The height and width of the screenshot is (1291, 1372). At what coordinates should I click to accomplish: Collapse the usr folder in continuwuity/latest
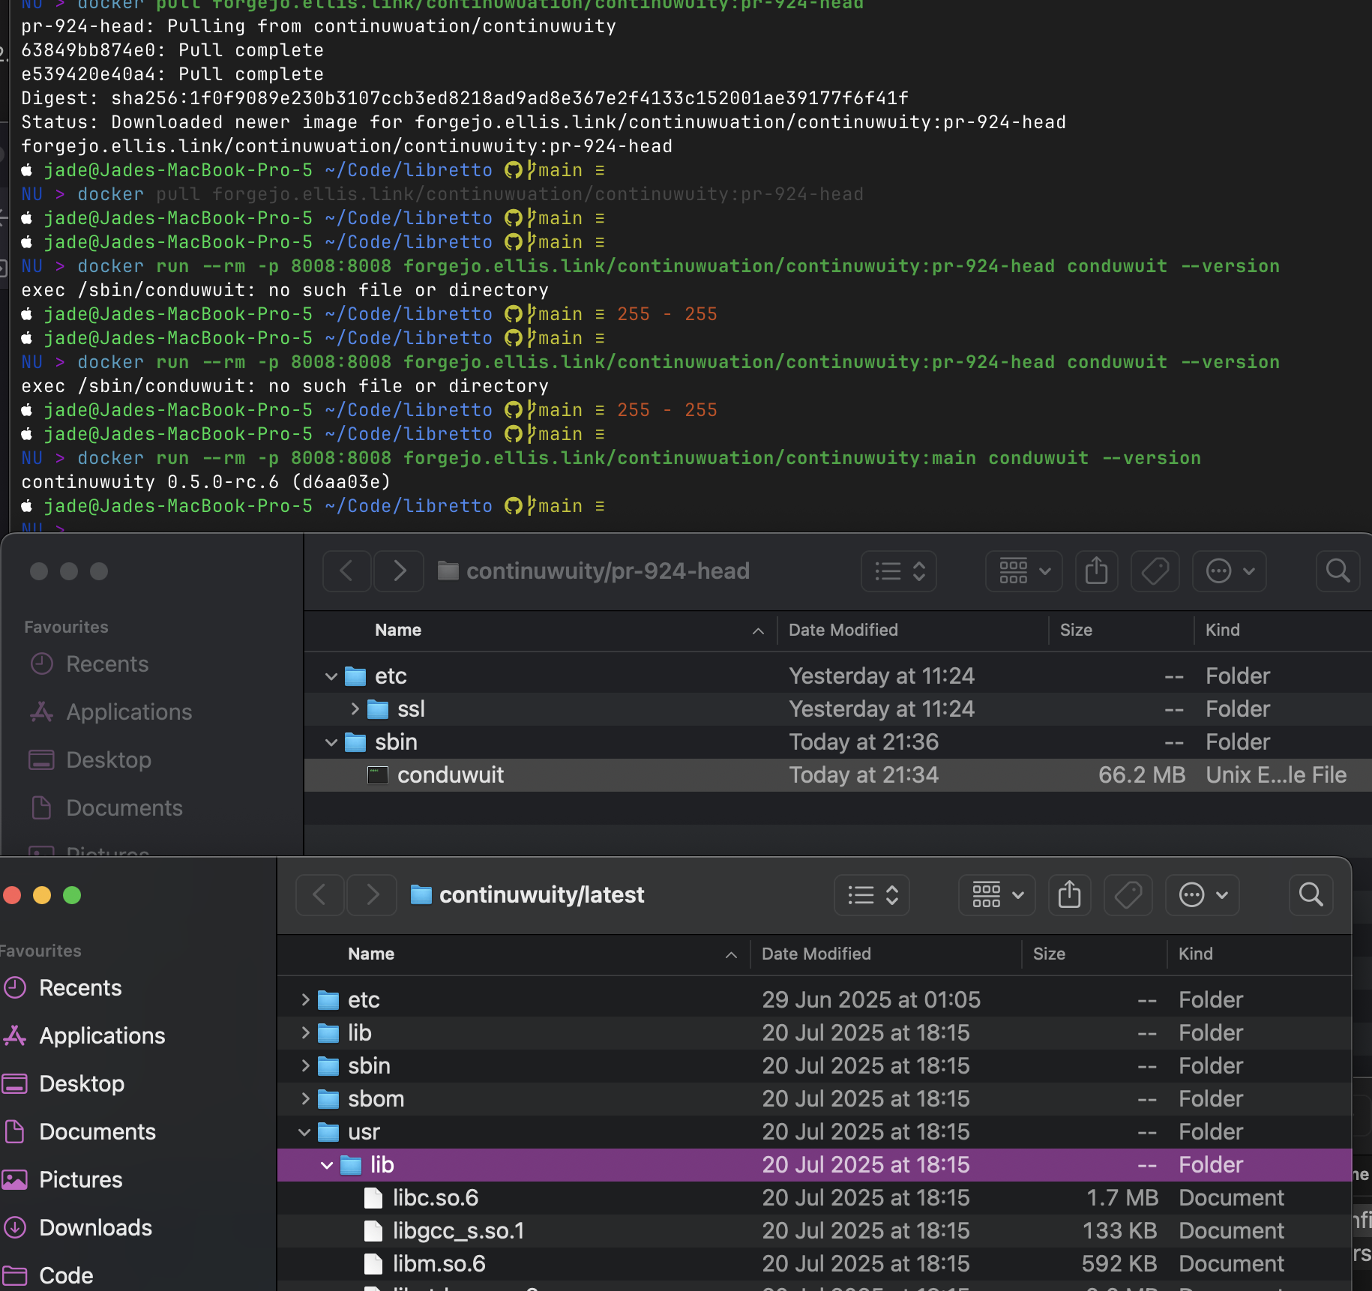pos(304,1132)
